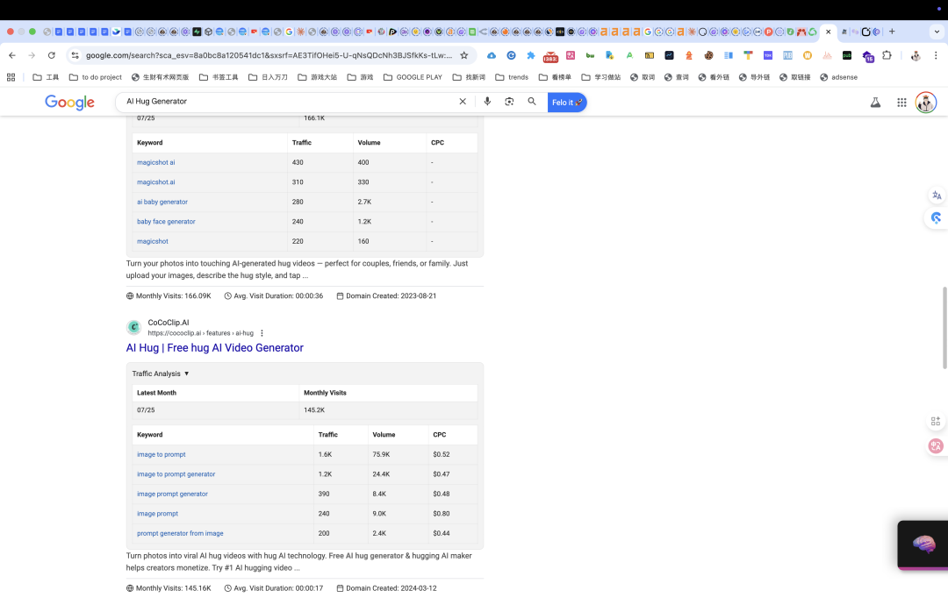This screenshot has height=612, width=948.
Task: Focus the address bar URL
Action: tap(269, 55)
